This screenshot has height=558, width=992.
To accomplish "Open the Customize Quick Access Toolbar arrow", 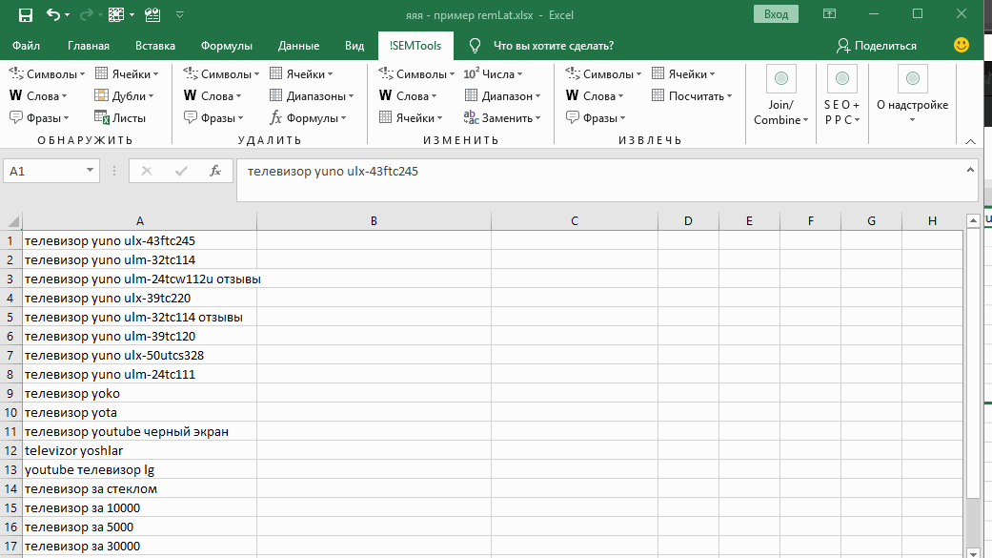I will [180, 14].
